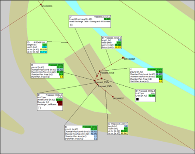Click the Invert Level green value in Proposed_CSOa.1
Screen dimensions: 195x154
(x=59, y=100)
